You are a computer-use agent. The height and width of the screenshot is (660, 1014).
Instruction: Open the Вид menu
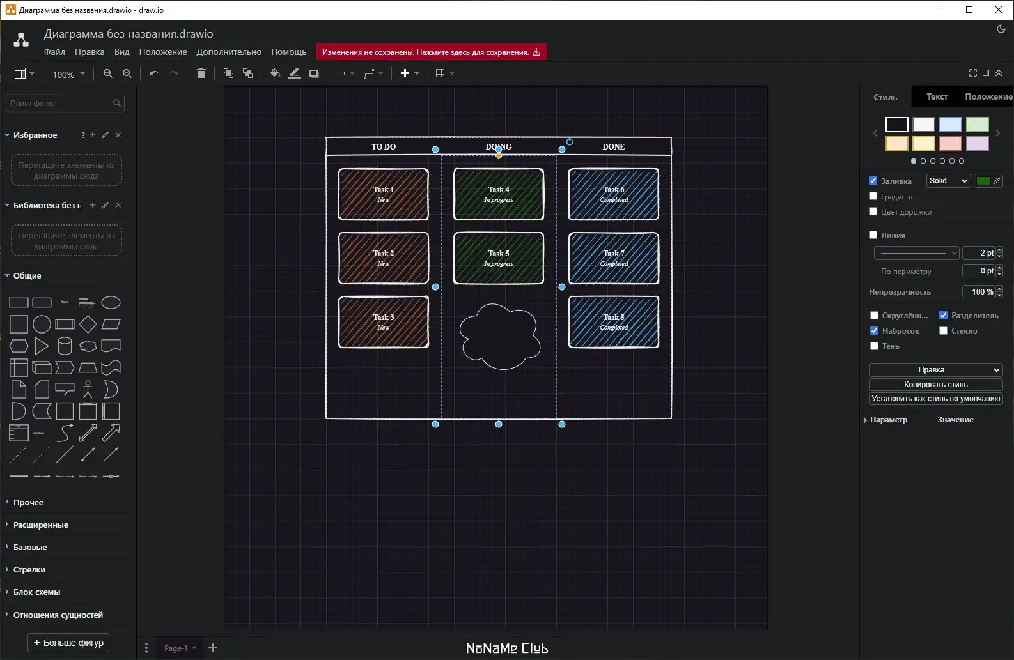(121, 52)
